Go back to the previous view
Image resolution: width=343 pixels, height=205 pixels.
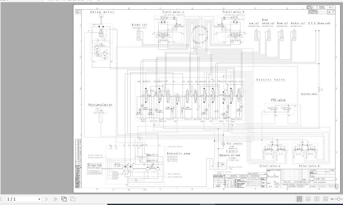point(64,199)
